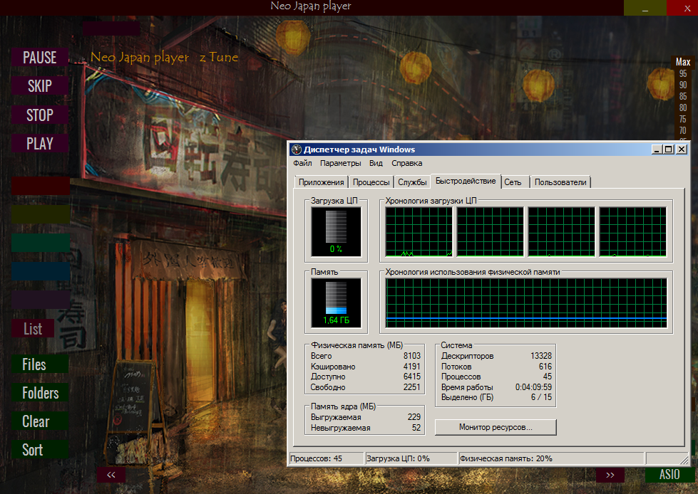Image resolution: width=698 pixels, height=494 pixels.
Task: Click the dark purple color block
Action: (x=41, y=300)
